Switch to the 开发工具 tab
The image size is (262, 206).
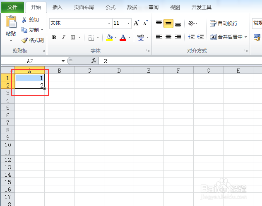coord(202,7)
